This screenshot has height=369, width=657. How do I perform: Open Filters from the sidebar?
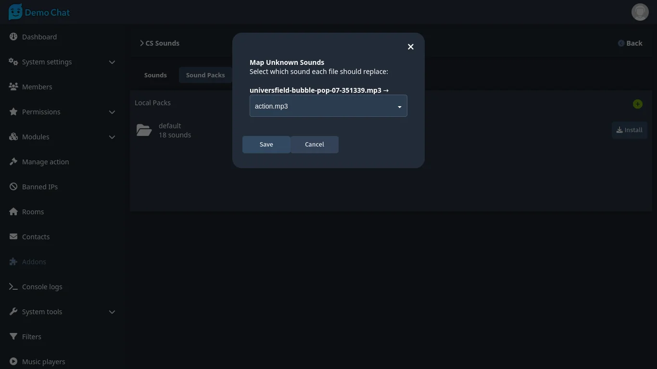coord(31,337)
